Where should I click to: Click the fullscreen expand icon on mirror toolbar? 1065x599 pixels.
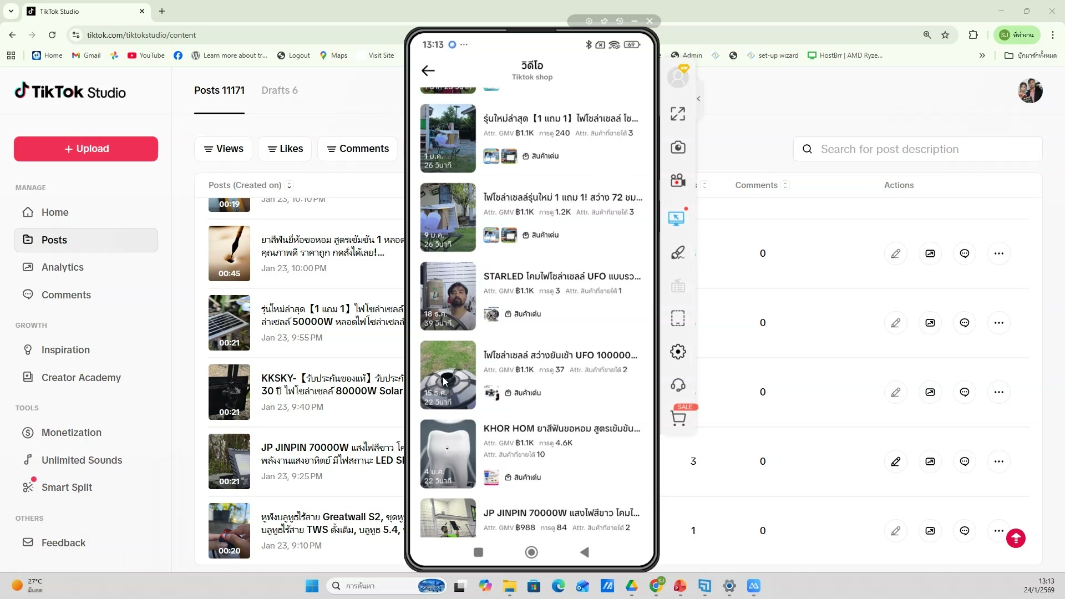(x=678, y=114)
